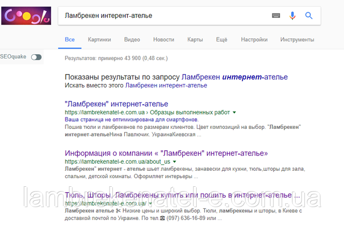
Task: Open Тюль, Шторы, Ламбрекены купить result
Action: click(182, 195)
